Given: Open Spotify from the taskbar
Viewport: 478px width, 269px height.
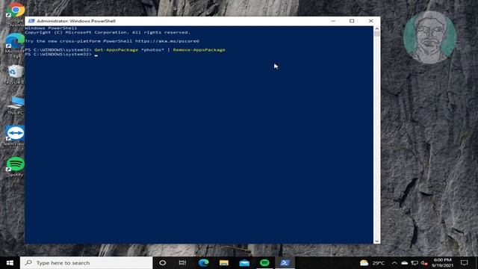Looking at the screenshot, I should [x=264, y=263].
